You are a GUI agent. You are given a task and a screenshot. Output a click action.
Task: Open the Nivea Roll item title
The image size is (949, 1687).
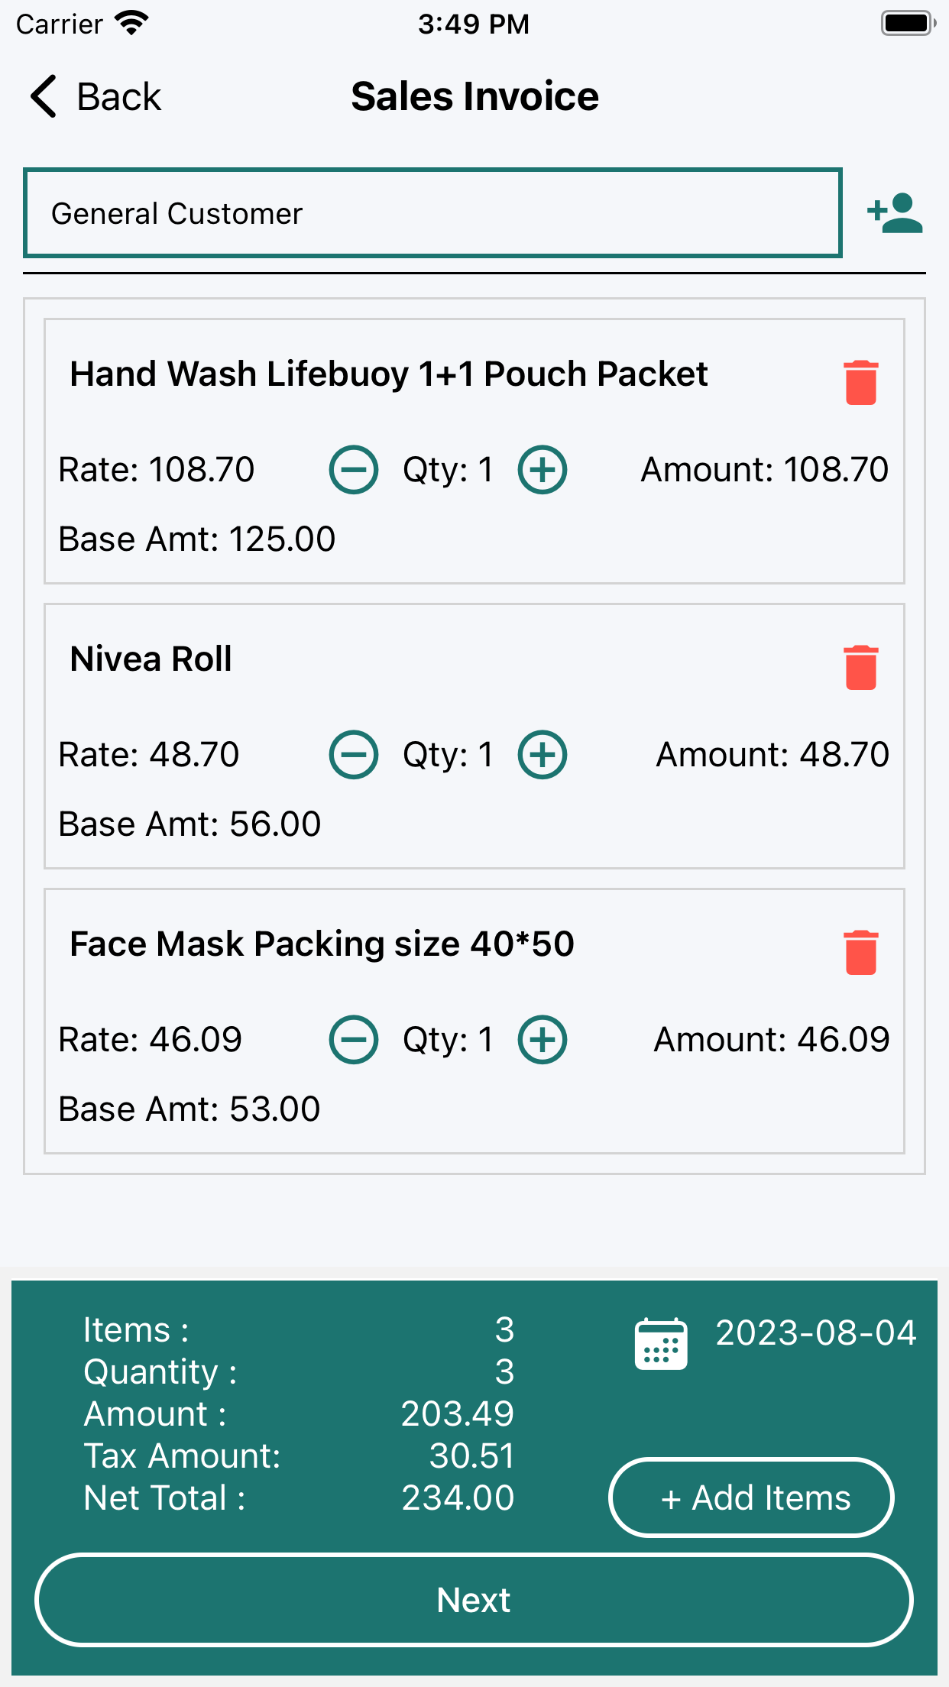[x=151, y=659]
